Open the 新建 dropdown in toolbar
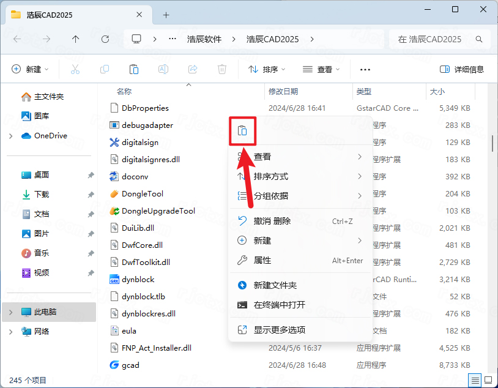Viewport: 498px width, 388px height. pos(30,69)
